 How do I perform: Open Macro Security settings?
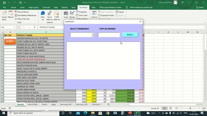coord(22,19)
